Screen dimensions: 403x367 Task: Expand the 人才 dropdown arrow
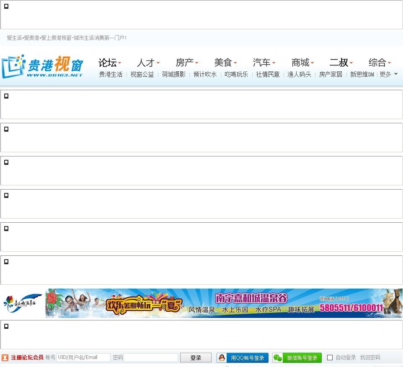158,63
